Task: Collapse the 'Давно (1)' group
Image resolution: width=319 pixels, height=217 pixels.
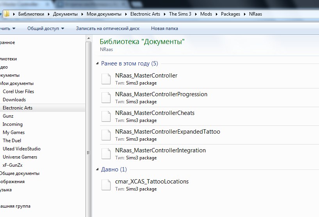Action: 98,169
